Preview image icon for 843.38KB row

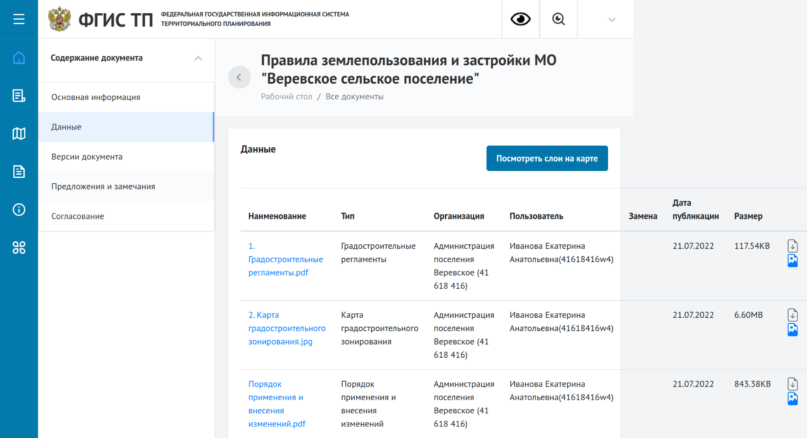coord(792,398)
